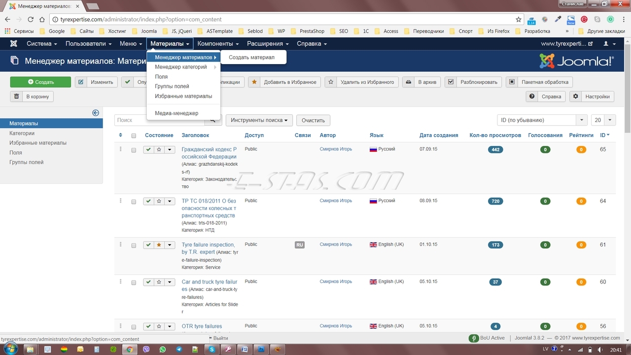
Task: Toggle published status of ТР ТС 018/2011 article
Action: (148, 201)
